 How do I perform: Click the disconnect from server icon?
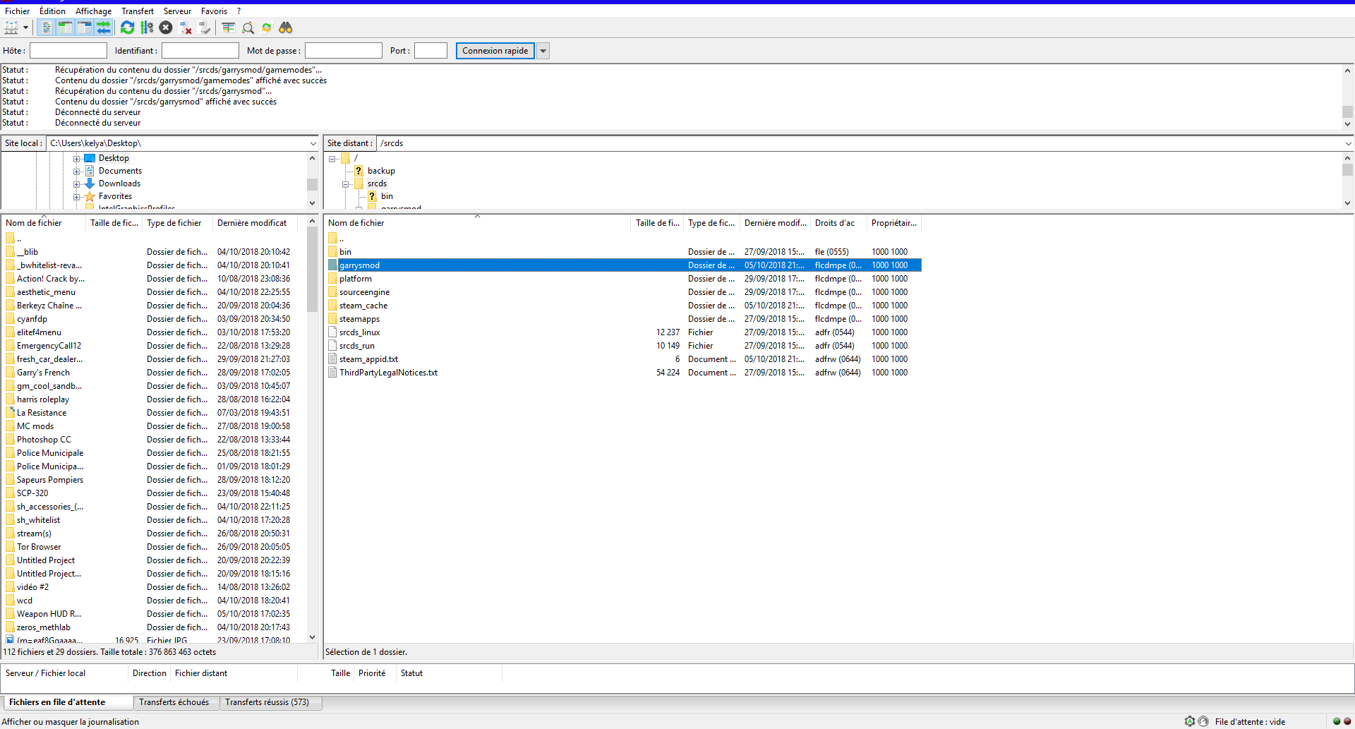(x=186, y=28)
